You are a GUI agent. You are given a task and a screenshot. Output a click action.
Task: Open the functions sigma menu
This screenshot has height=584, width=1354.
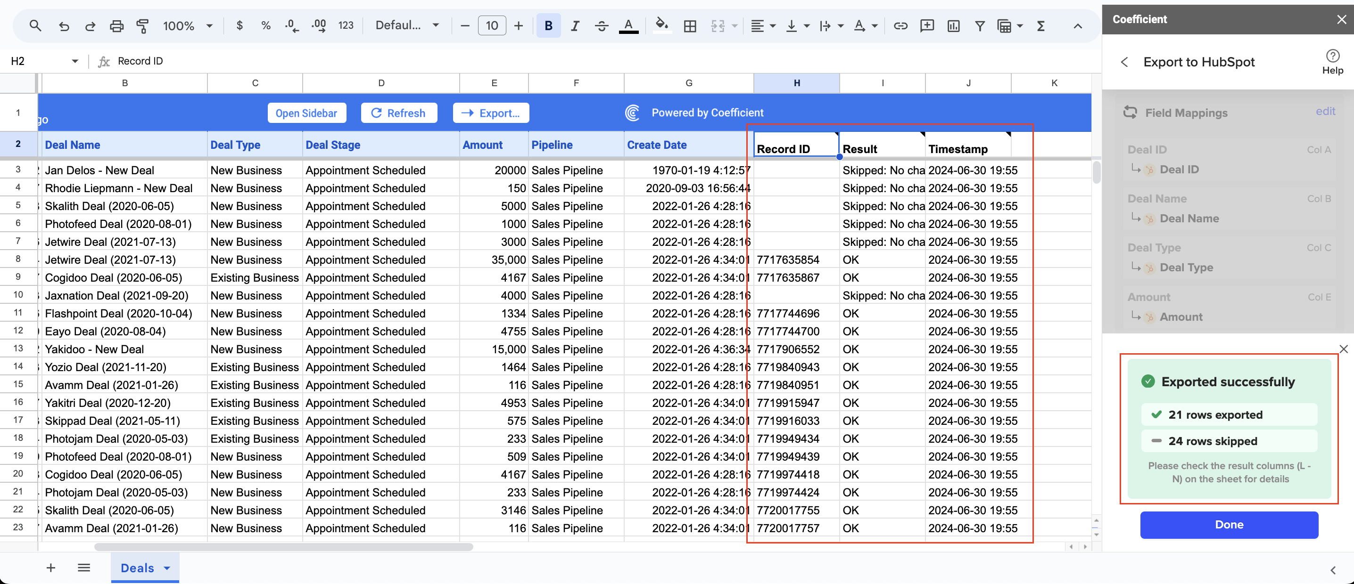tap(1040, 25)
